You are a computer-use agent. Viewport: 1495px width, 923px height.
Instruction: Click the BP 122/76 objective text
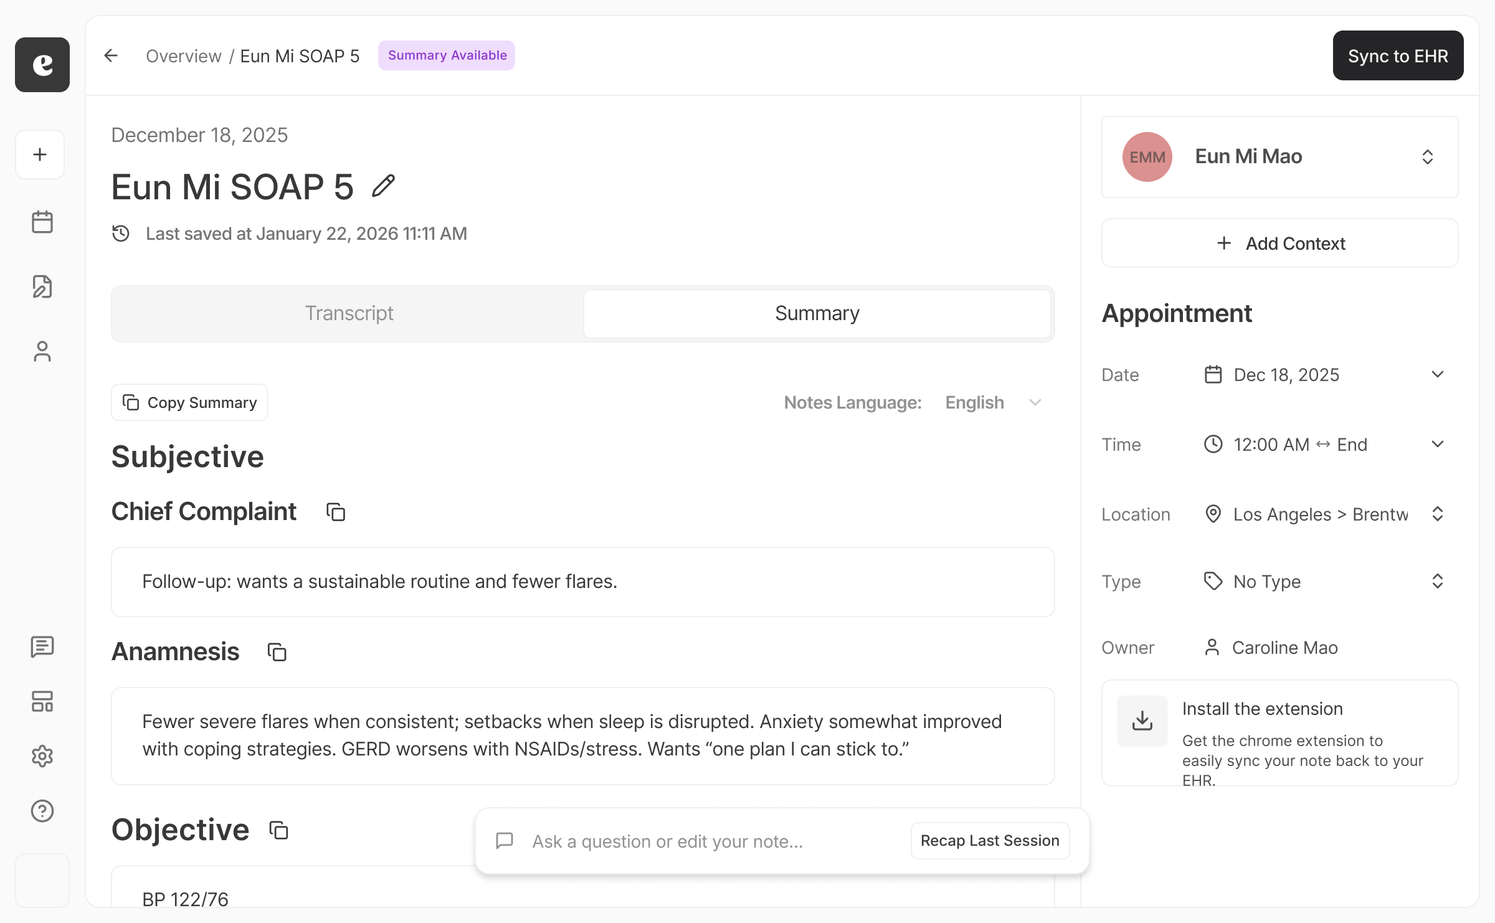185,899
